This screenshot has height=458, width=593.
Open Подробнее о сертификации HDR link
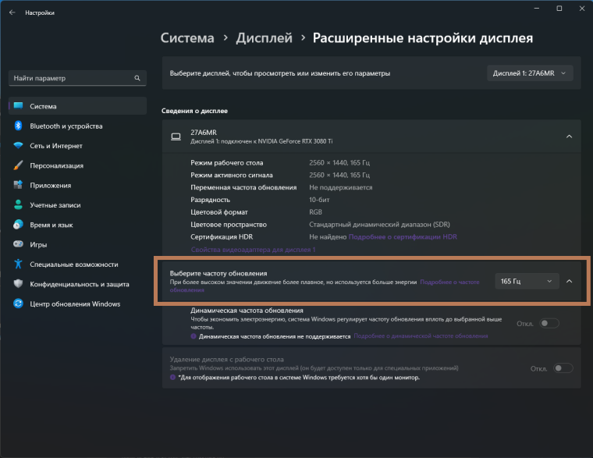[403, 236]
